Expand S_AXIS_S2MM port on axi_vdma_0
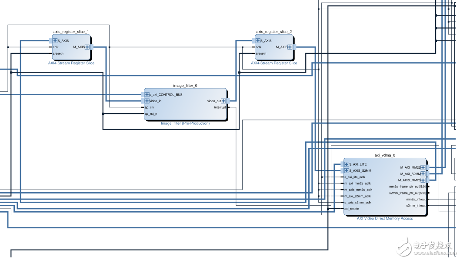 [x=347, y=170]
